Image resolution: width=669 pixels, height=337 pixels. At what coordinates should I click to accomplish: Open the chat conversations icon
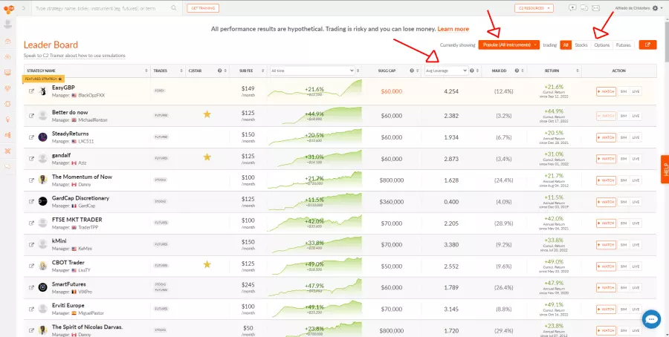pos(584,8)
